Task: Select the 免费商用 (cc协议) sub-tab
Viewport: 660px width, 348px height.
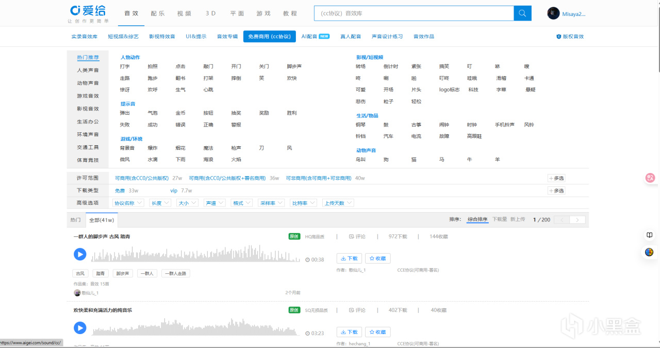Action: pos(270,37)
